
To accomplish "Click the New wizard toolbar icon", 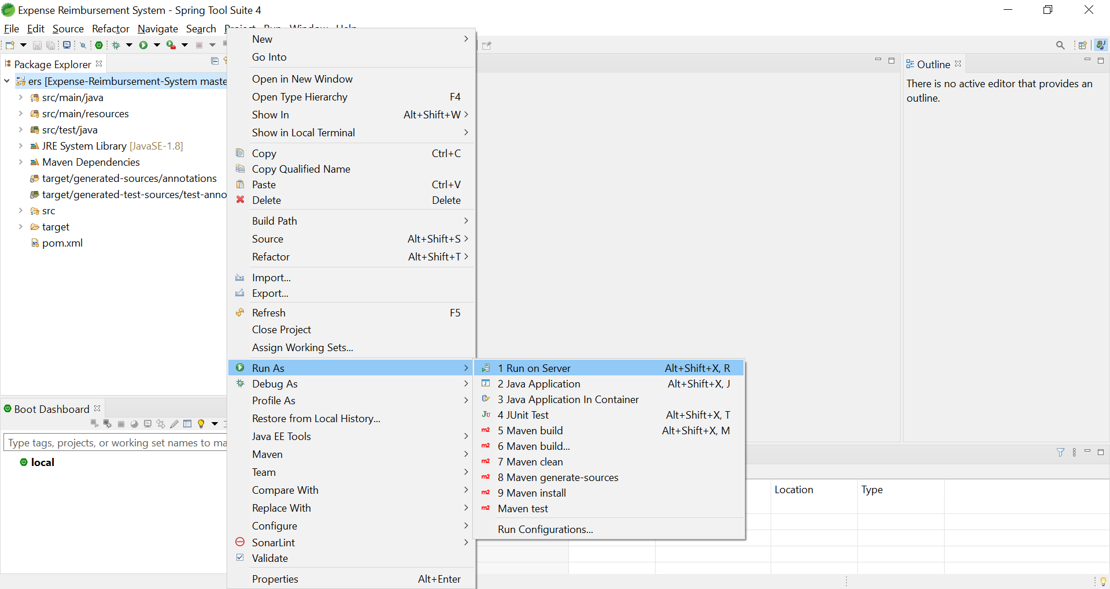I will pos(10,45).
